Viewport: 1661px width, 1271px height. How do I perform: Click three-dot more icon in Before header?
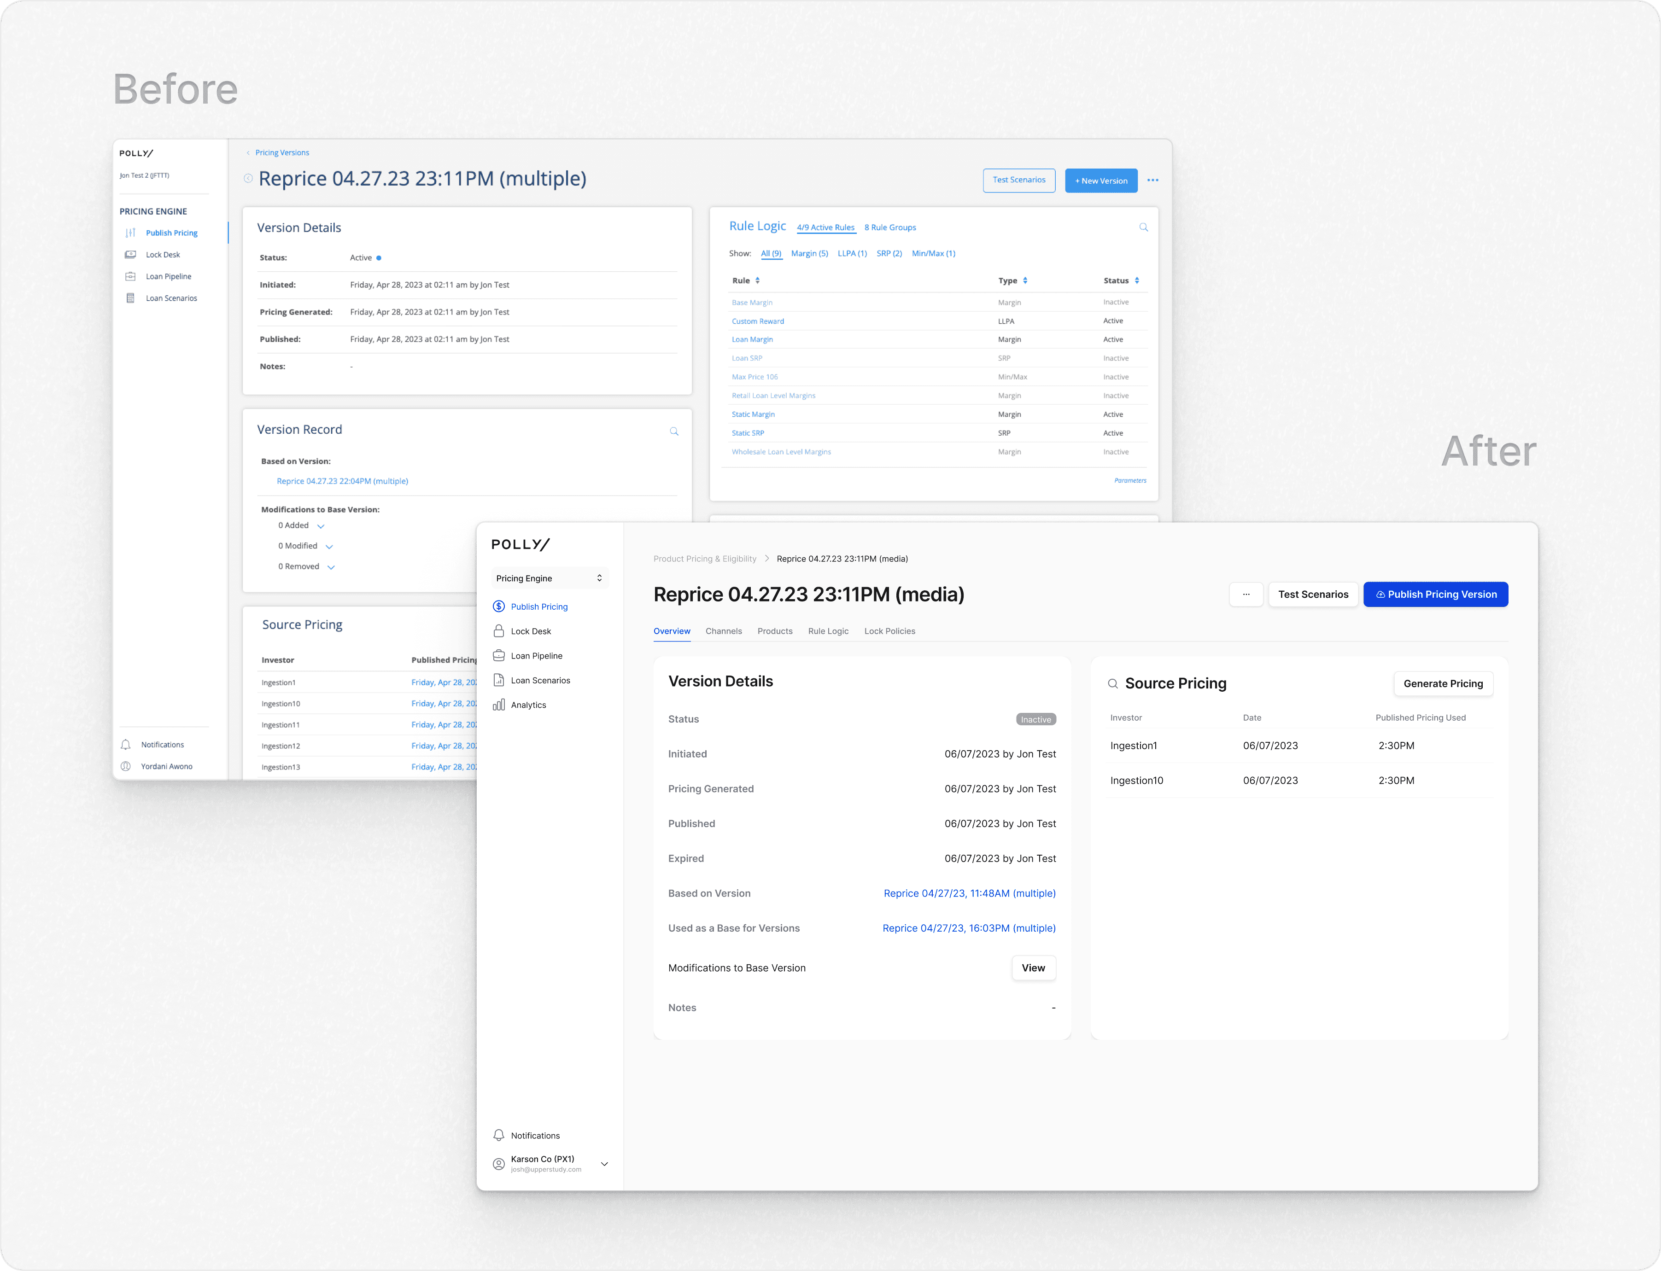1152,180
